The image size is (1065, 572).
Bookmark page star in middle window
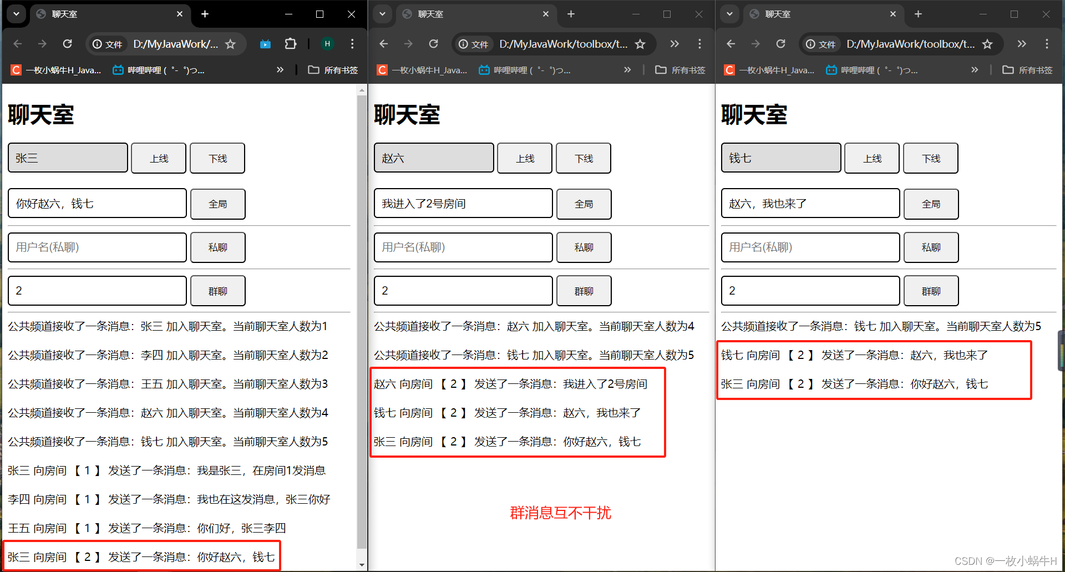click(x=640, y=44)
